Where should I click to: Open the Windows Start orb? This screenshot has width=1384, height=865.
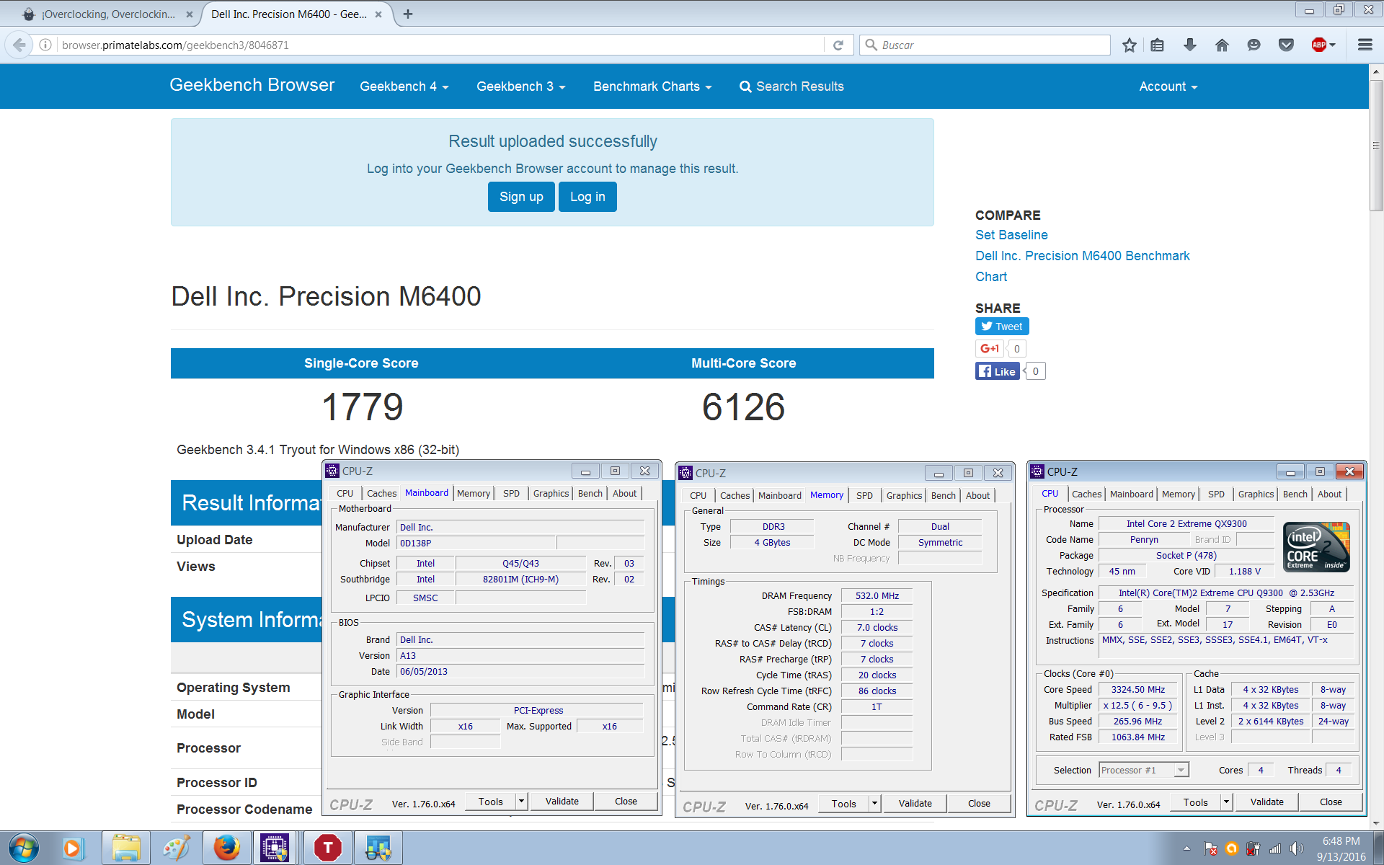23,848
